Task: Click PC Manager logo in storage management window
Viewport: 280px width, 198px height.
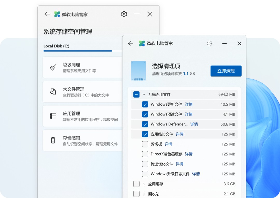Action: [57, 14]
